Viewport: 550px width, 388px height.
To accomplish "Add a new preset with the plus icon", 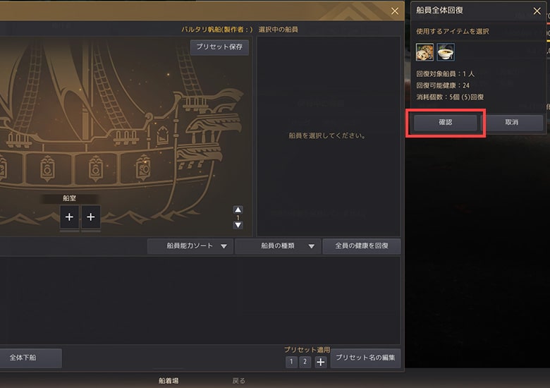I will [x=320, y=362].
